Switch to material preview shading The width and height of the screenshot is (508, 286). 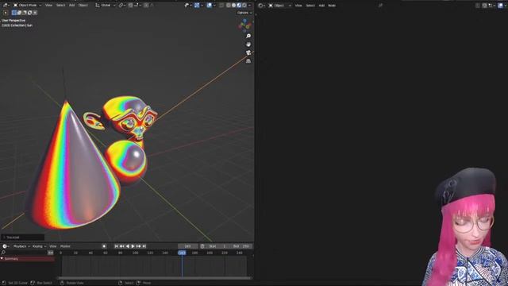(239, 6)
